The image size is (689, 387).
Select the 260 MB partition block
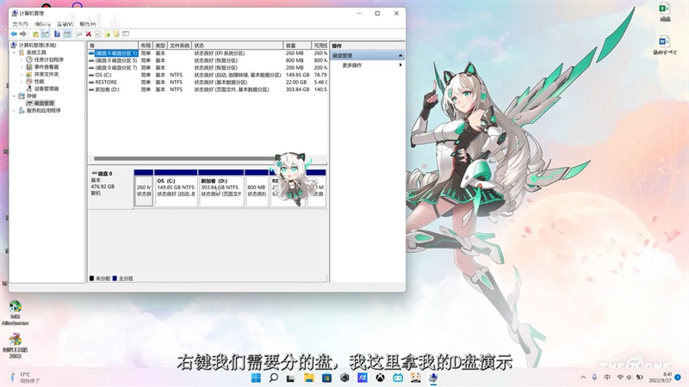[x=144, y=187]
